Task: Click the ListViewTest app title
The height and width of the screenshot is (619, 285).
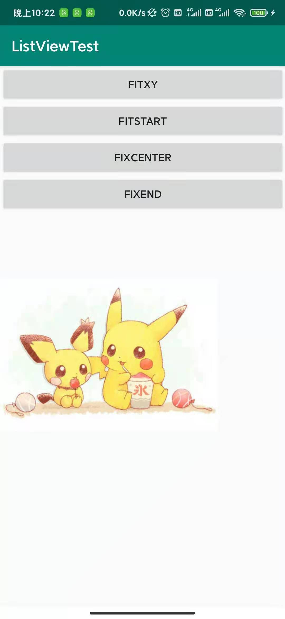Action: (x=55, y=46)
